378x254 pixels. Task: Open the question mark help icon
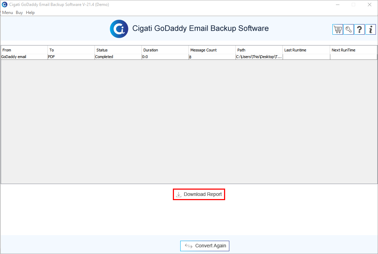pyautogui.click(x=359, y=30)
